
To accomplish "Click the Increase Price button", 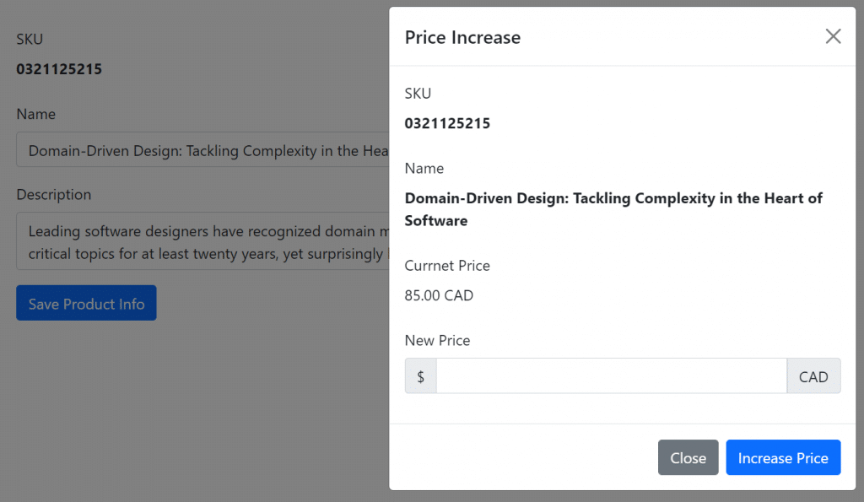I will pyautogui.click(x=783, y=457).
